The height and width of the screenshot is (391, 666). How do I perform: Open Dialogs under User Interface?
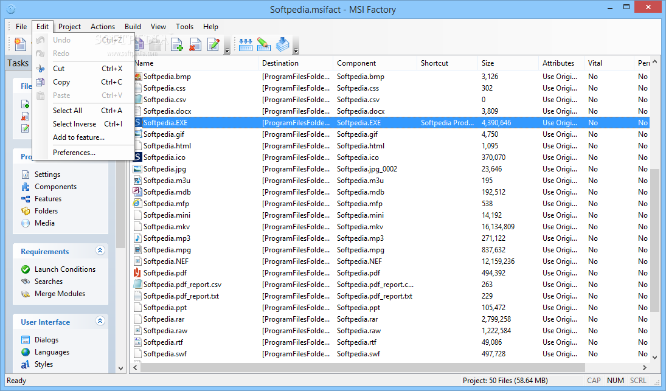pos(46,340)
